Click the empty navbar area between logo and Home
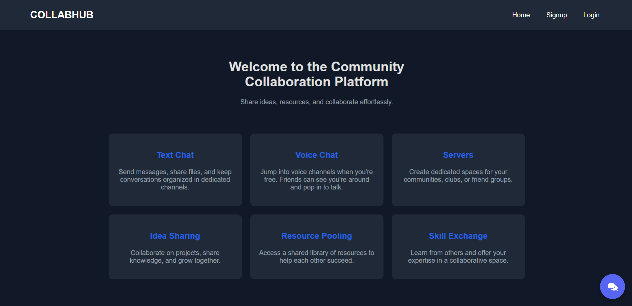632x306 pixels. click(x=300, y=15)
